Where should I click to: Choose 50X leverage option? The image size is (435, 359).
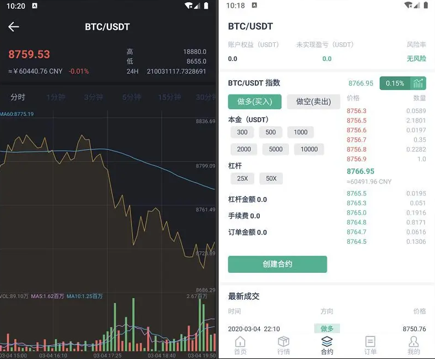[271, 178]
